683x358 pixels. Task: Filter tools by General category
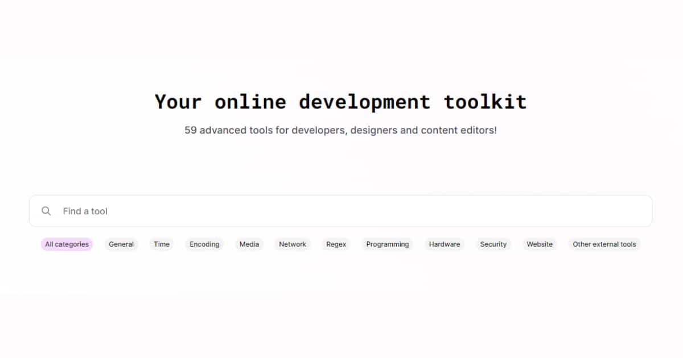coord(121,244)
